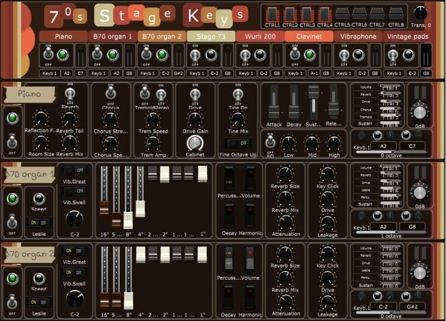Toggle the Tine Octave Up switch

[x=238, y=143]
